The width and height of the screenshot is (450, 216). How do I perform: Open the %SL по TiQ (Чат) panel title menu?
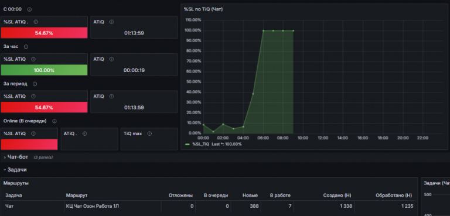pyautogui.click(x=203, y=9)
